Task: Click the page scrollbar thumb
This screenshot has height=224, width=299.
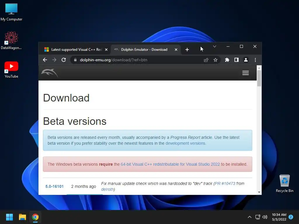Action: pos(259,78)
